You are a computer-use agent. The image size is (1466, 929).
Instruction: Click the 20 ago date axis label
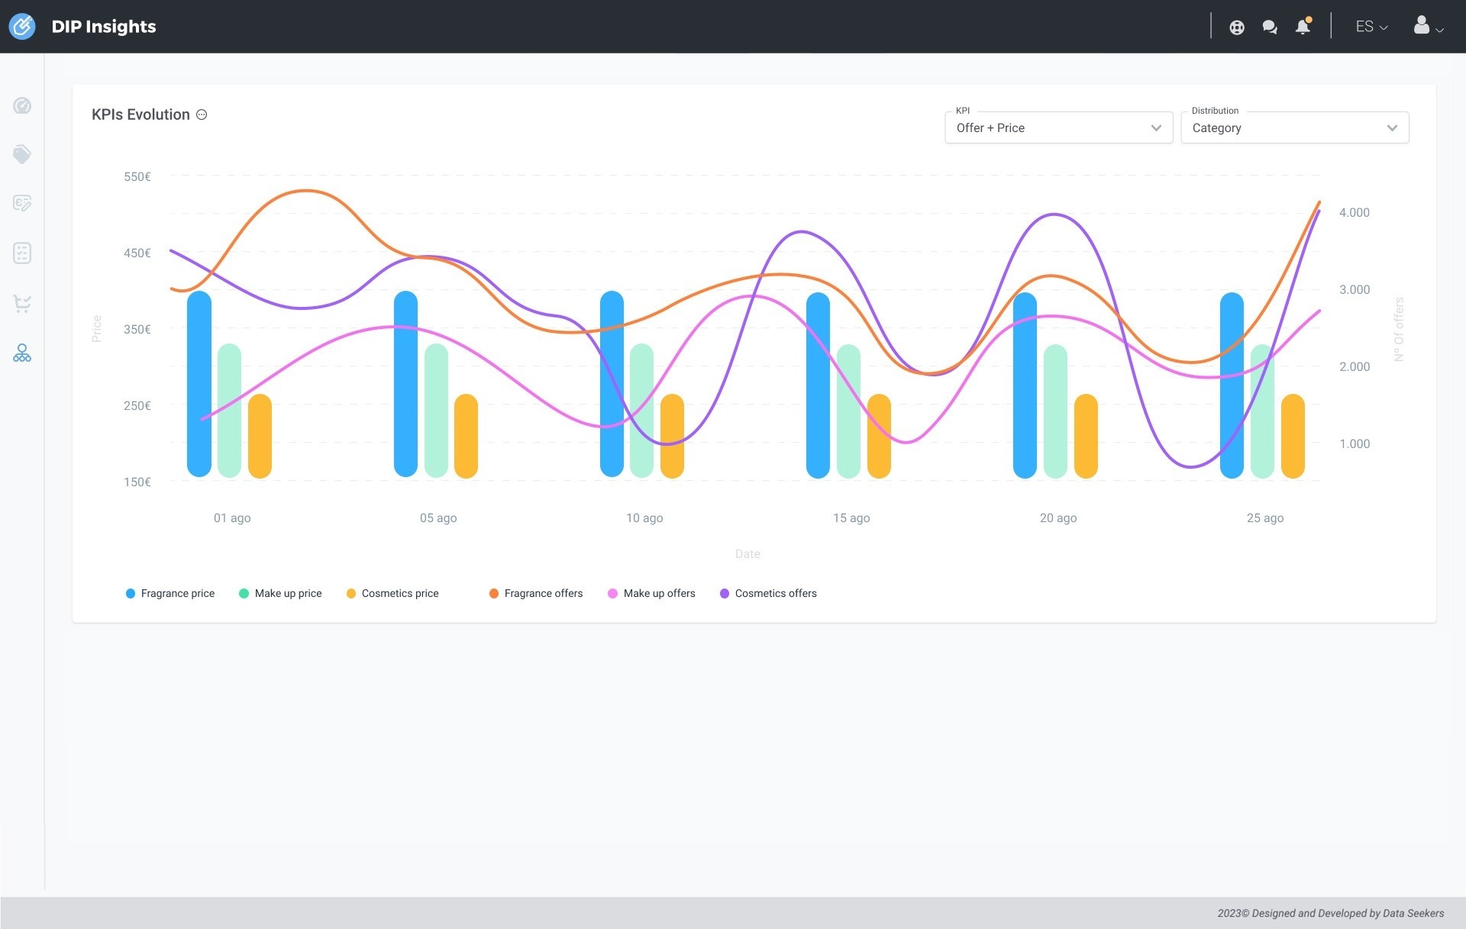[x=1058, y=518]
